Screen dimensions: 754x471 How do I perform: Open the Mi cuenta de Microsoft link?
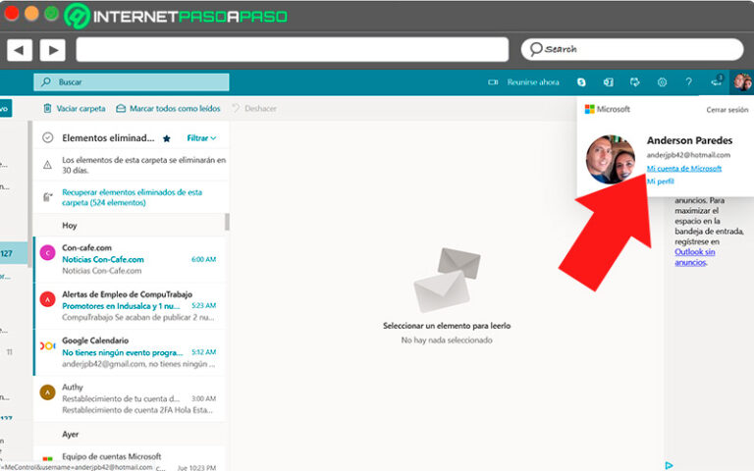click(x=683, y=168)
